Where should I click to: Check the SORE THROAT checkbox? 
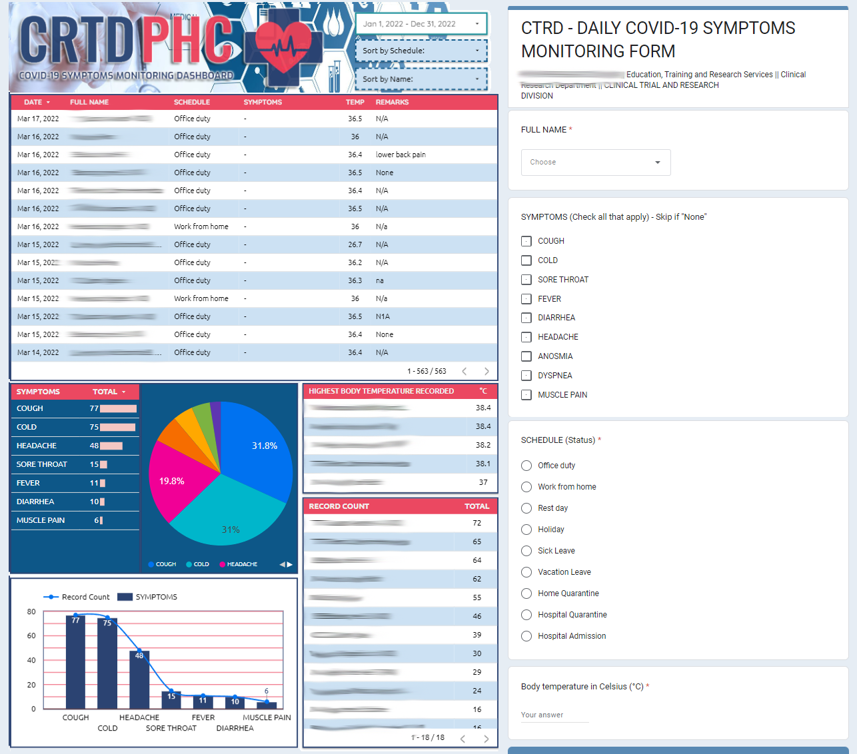click(526, 280)
